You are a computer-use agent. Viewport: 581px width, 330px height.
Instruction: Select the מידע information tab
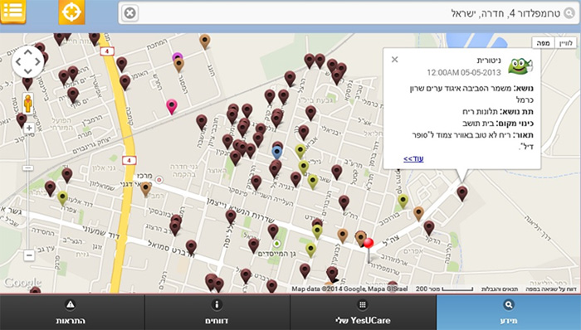pos(509,313)
